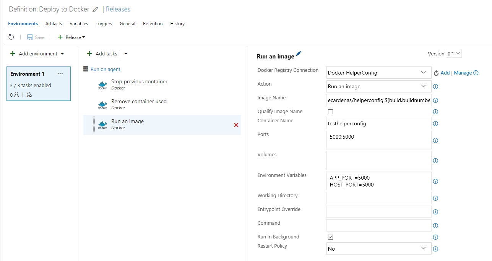Select the Stop previous container task
Image resolution: width=492 pixels, height=261 pixels.
coord(162,85)
